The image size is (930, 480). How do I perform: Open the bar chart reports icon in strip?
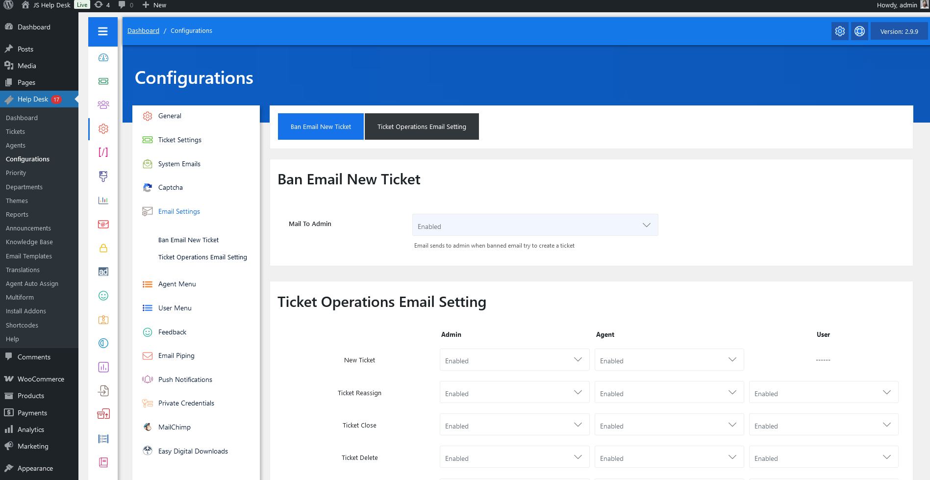tap(103, 200)
